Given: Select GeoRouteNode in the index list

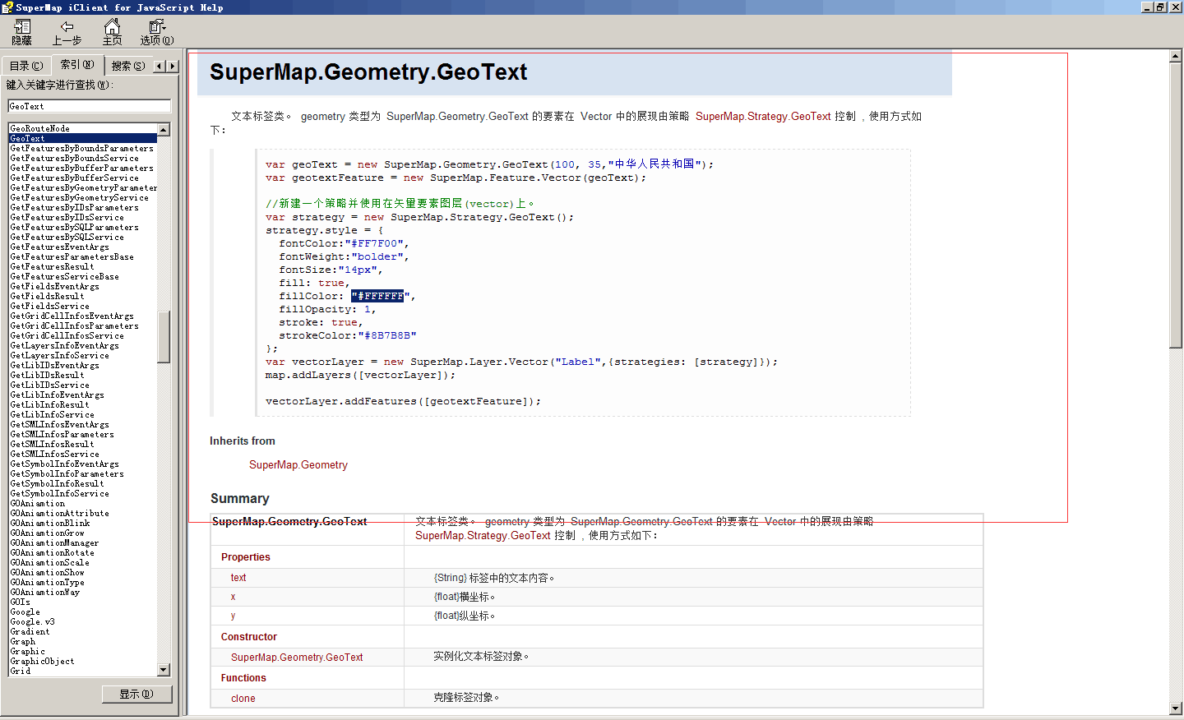Looking at the screenshot, I should tap(39, 128).
